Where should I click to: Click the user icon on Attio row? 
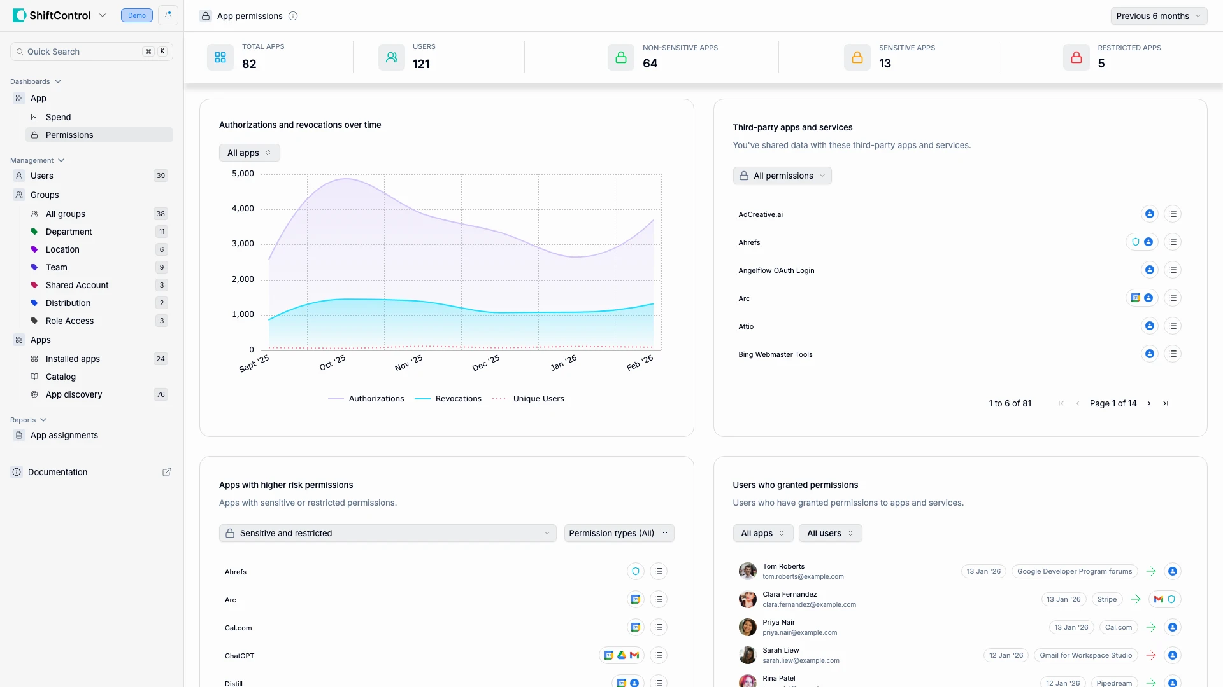[1149, 326]
